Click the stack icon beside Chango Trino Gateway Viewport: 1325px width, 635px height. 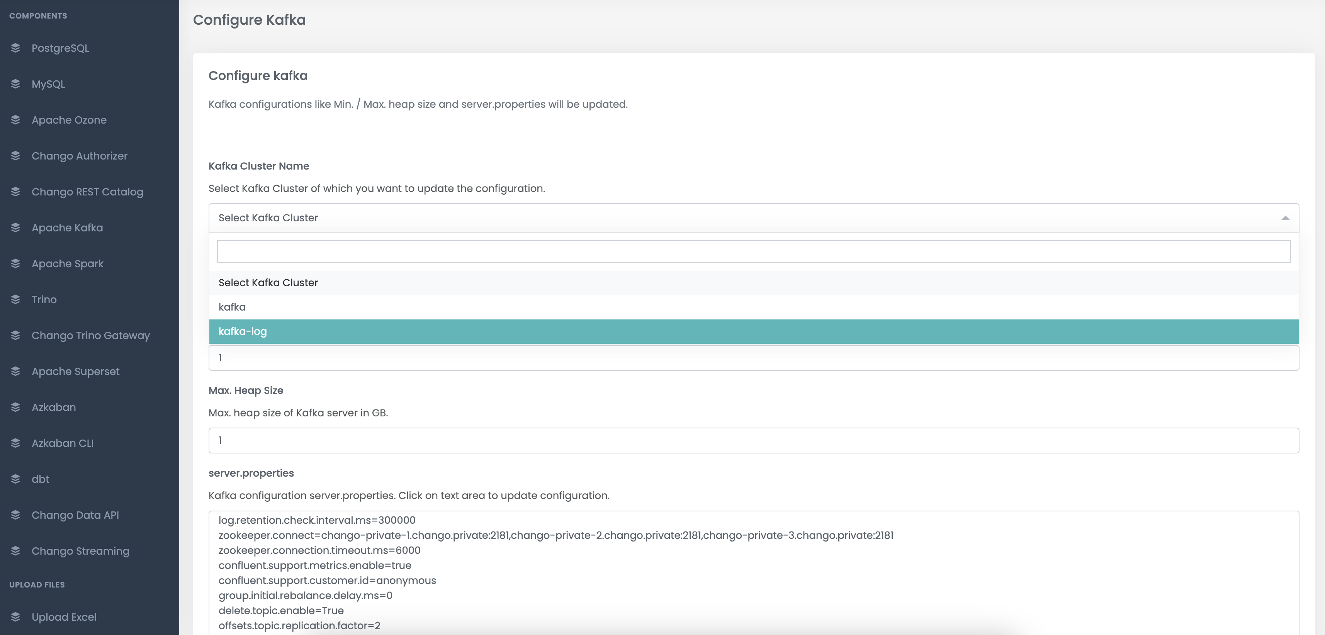tap(15, 335)
